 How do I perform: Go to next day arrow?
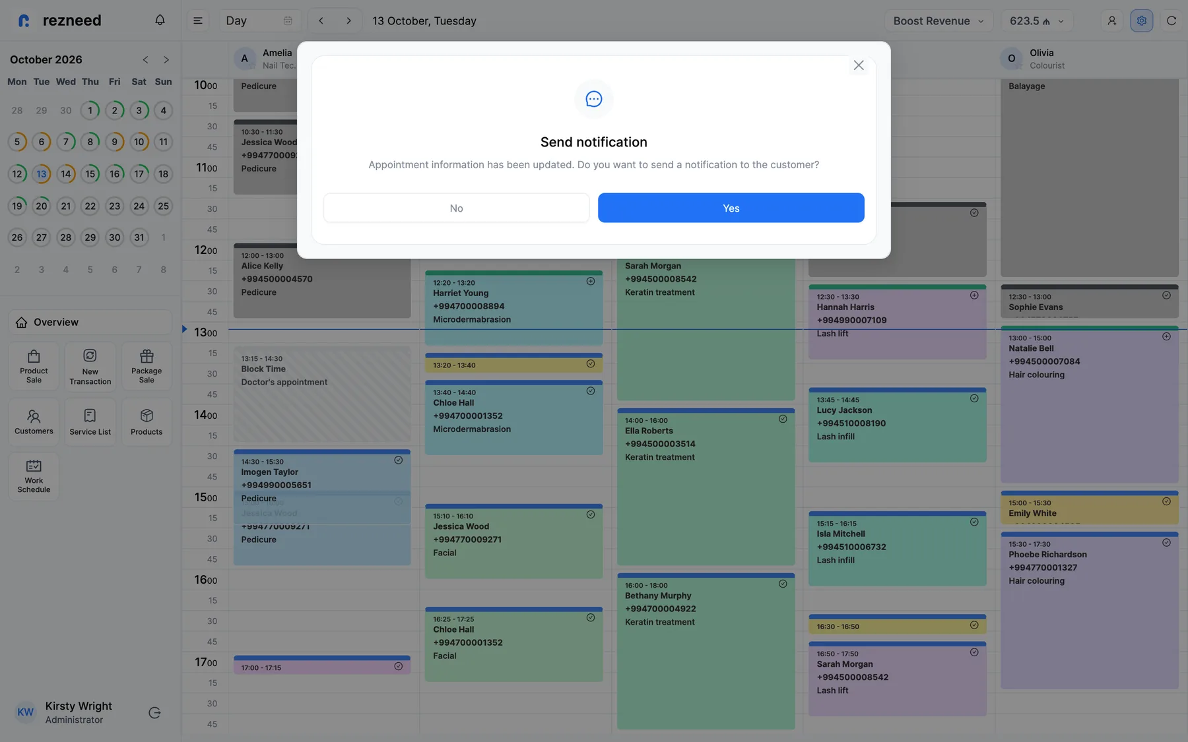coord(348,20)
